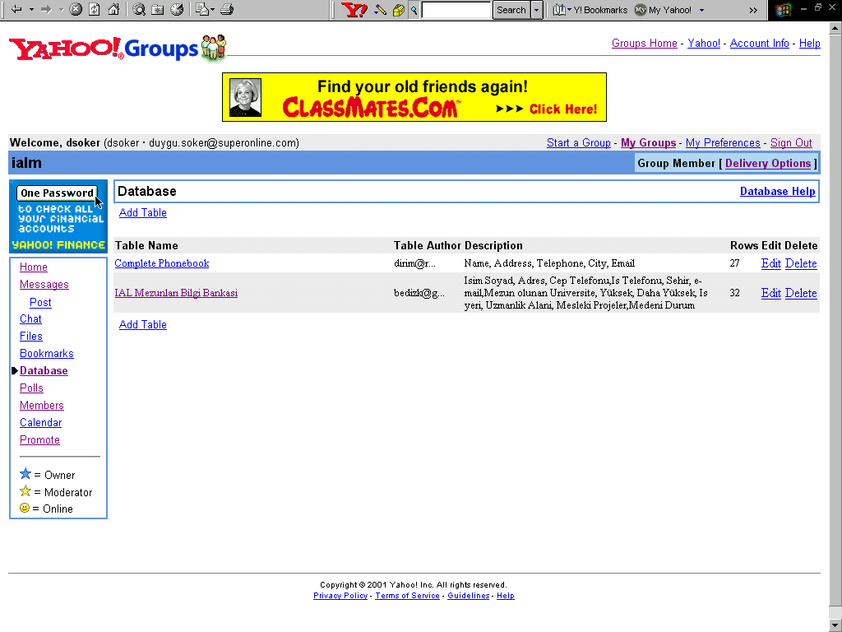
Task: Open the Terms of Service footer link
Action: pos(407,596)
